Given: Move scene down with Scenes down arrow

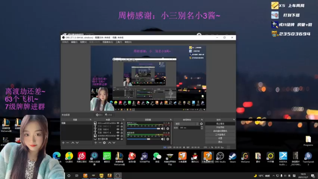Looking at the screenshot, I should [77, 143].
